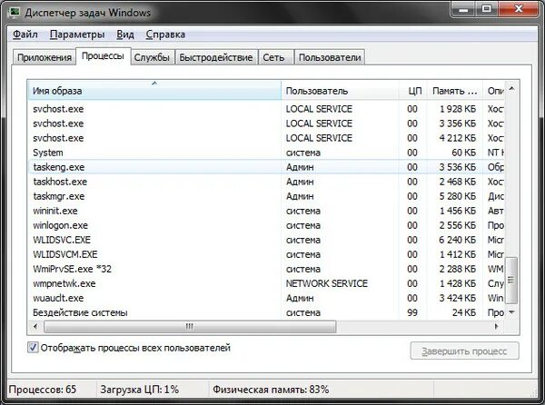Screen dimensions: 545x405
Task: Click the NETWORK SERVICE user cell
Action: 326,284
